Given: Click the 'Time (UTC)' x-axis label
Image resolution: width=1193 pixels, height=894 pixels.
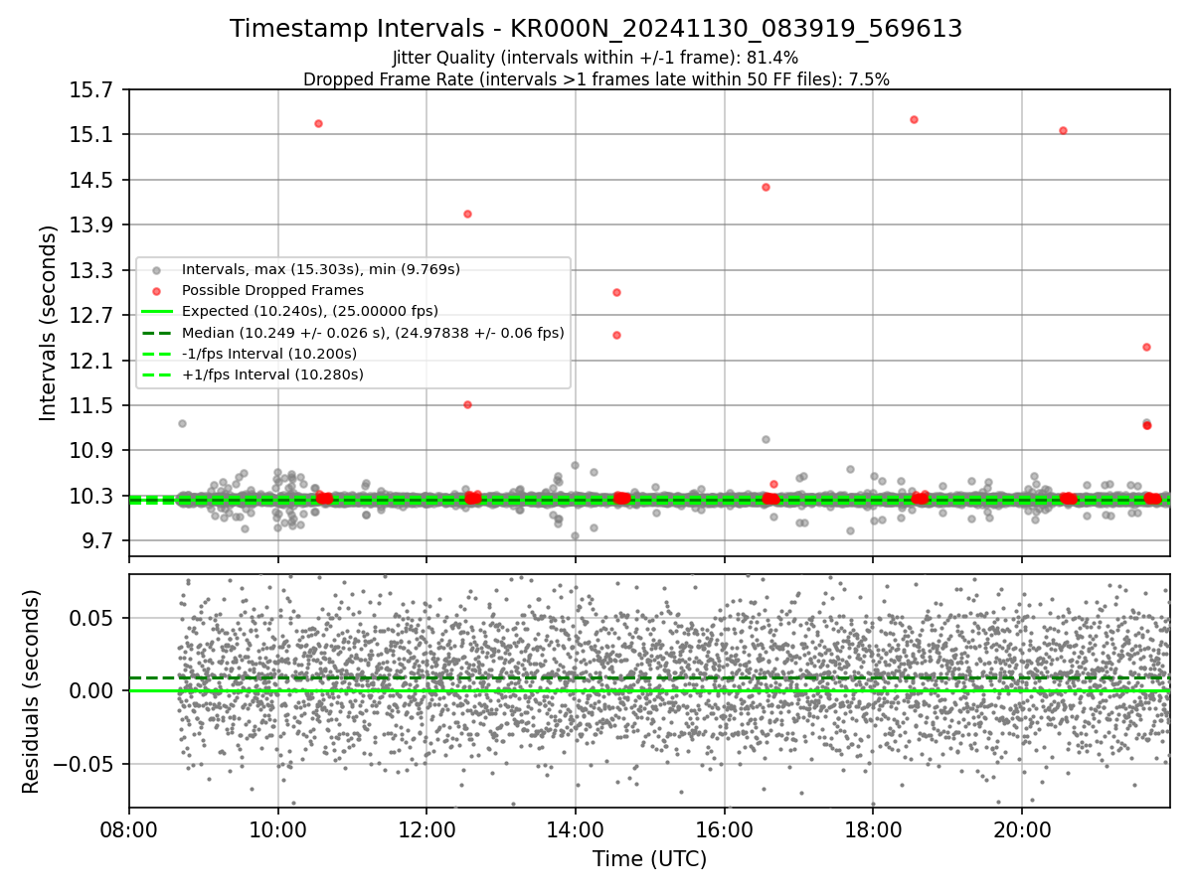Looking at the screenshot, I should pos(649,859).
